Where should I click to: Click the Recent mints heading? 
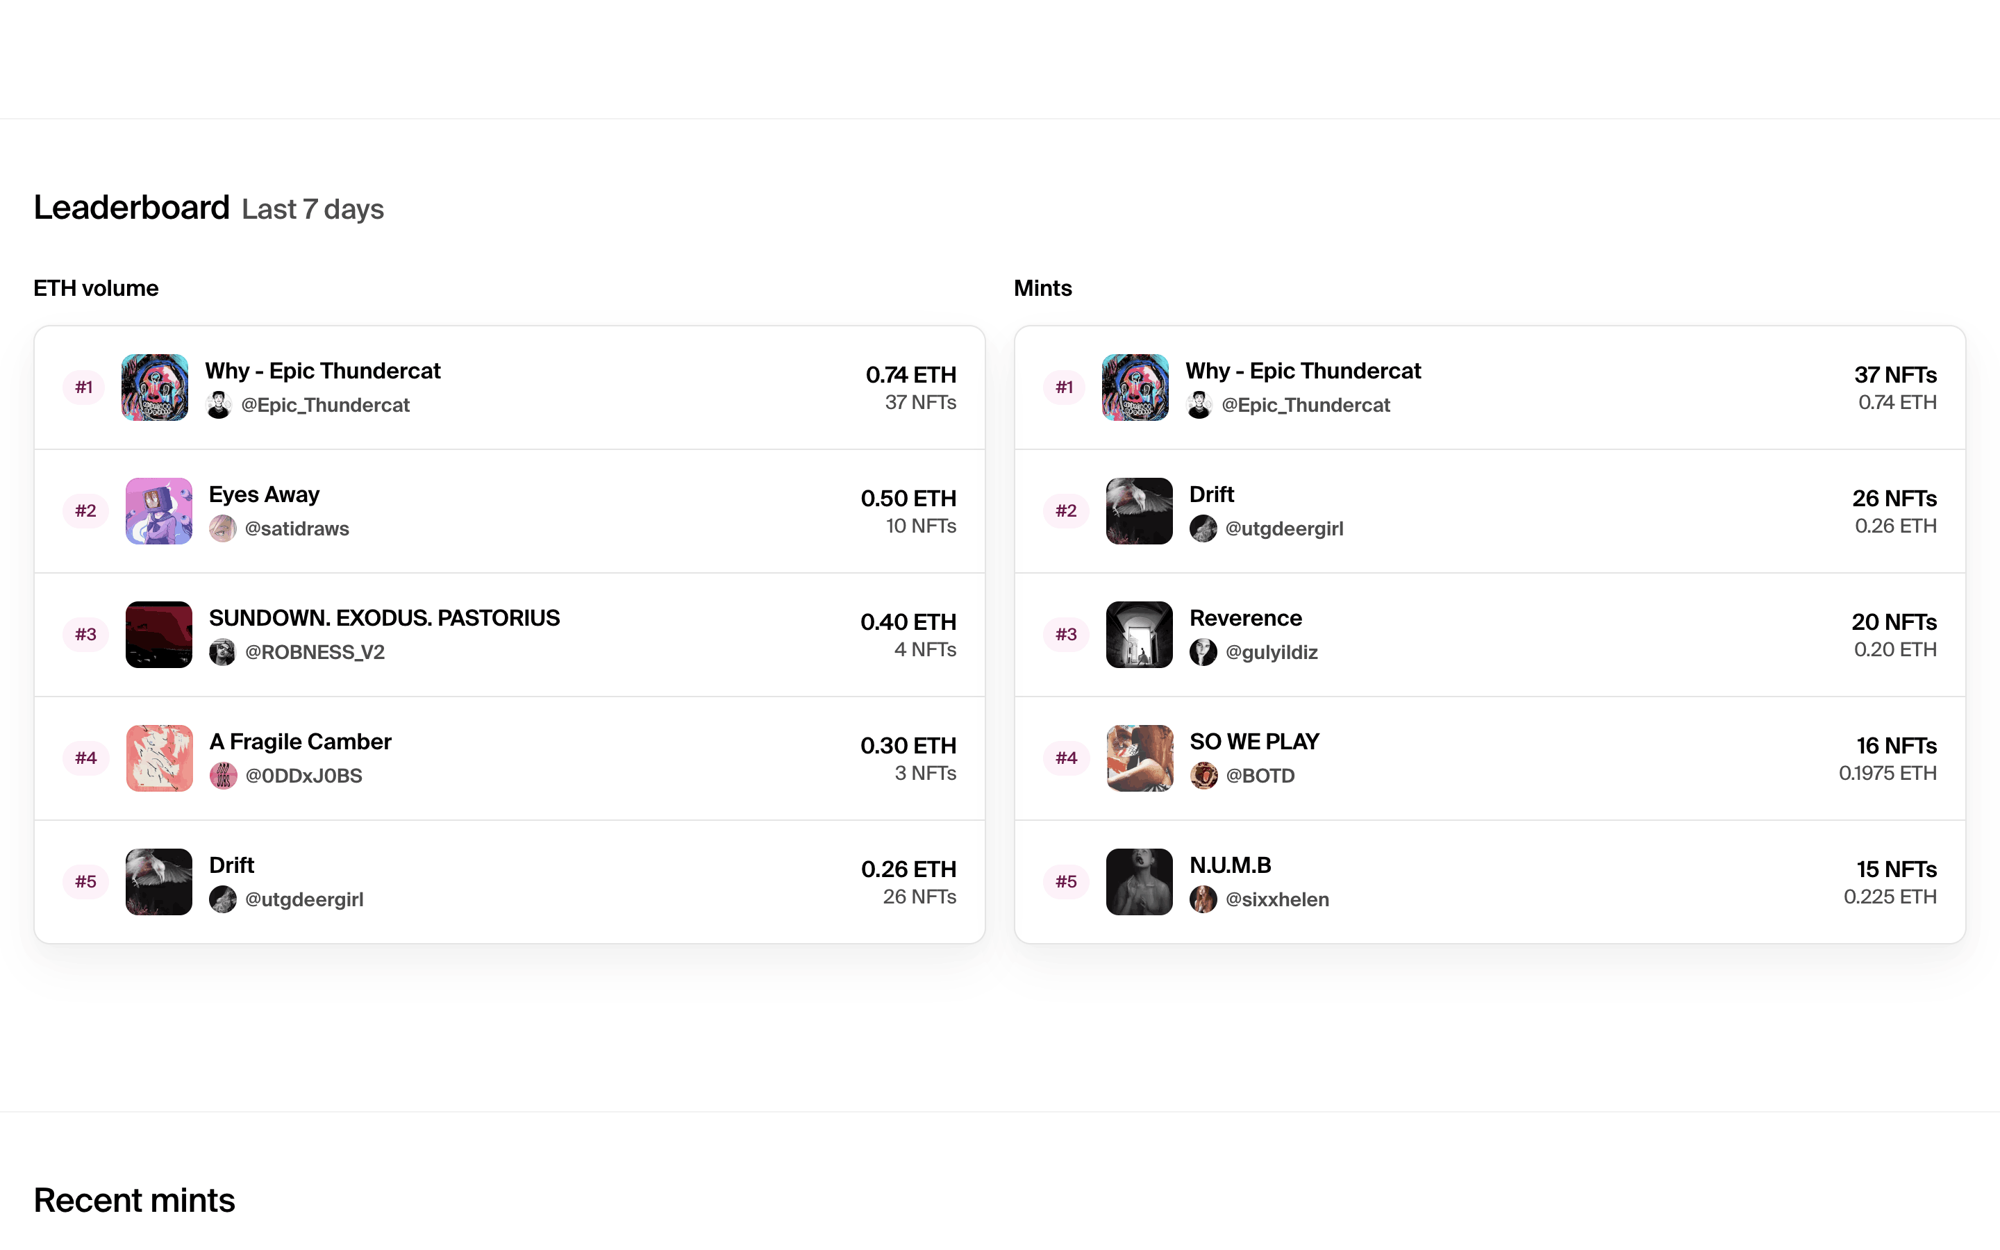point(134,1199)
